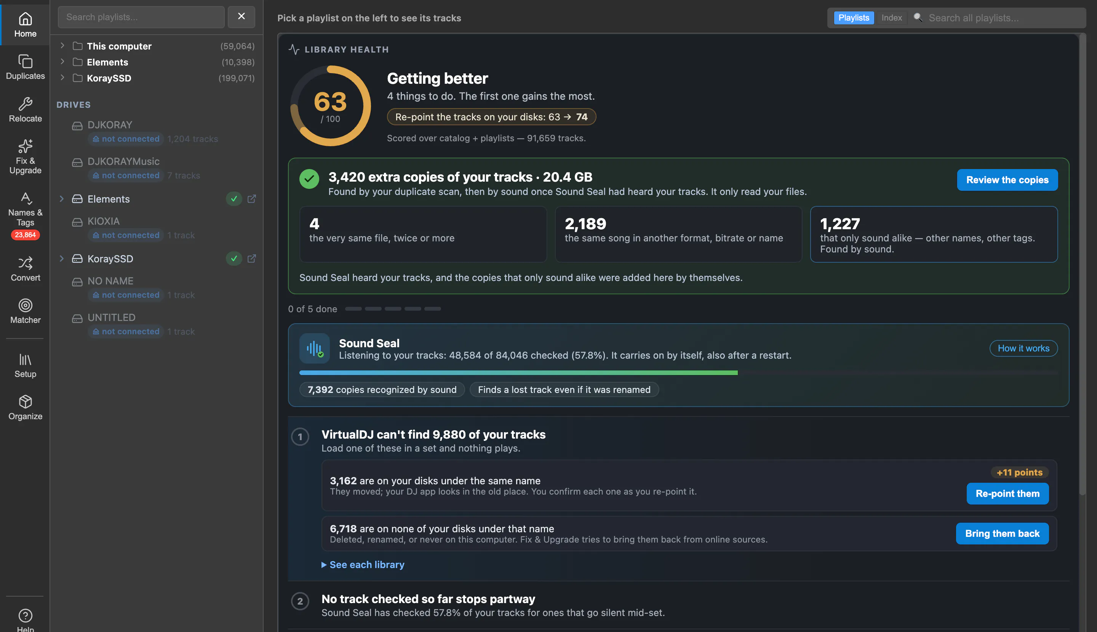Open the Organize tool
Viewport: 1097px width, 632px height.
(x=25, y=408)
